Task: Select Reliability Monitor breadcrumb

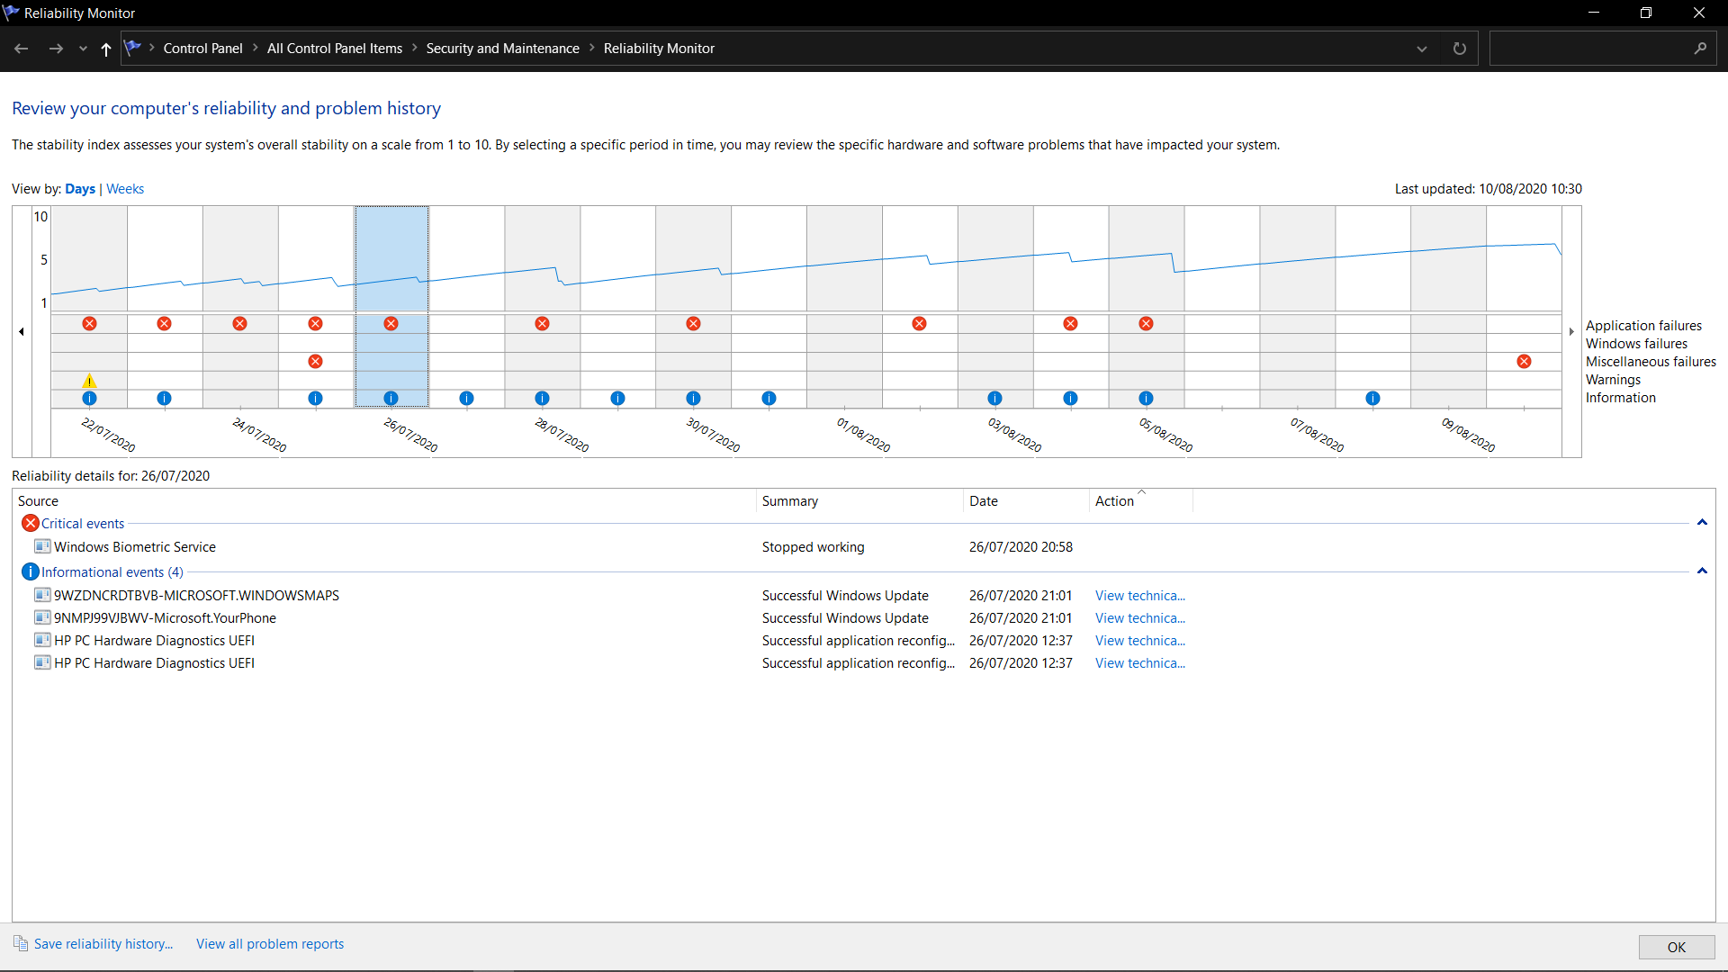Action: pos(659,49)
